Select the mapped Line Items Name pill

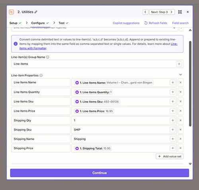(114, 83)
